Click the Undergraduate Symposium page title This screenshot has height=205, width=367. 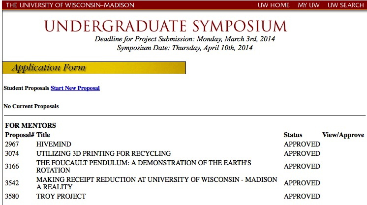click(x=165, y=27)
